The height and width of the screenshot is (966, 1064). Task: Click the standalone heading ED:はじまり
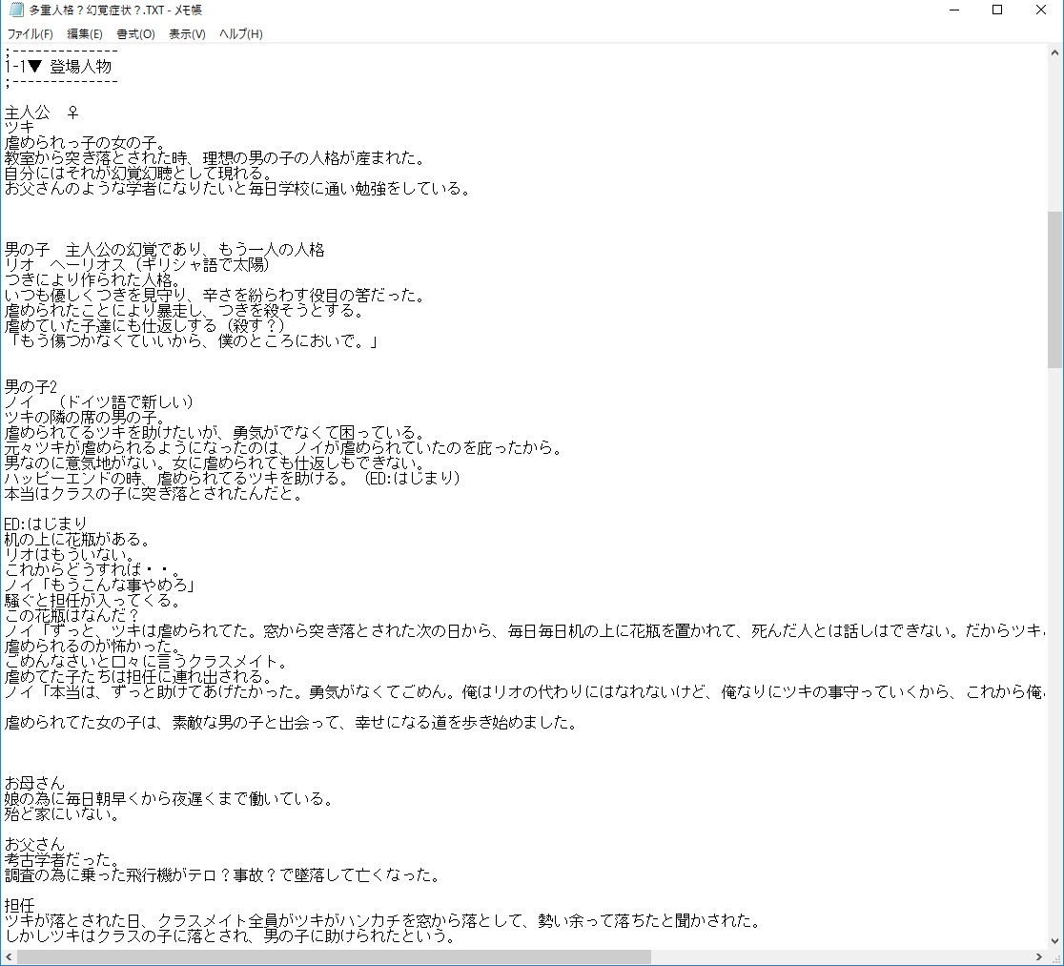point(46,524)
